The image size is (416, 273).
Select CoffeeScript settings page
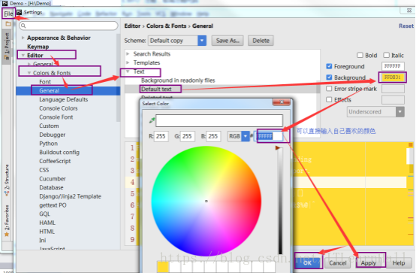[x=55, y=161]
